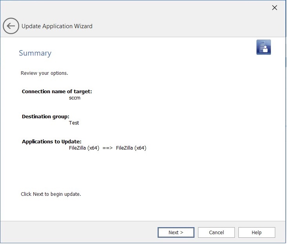Open Help for this wizard page
Viewport: 287px width, 244px height.
tap(256, 232)
